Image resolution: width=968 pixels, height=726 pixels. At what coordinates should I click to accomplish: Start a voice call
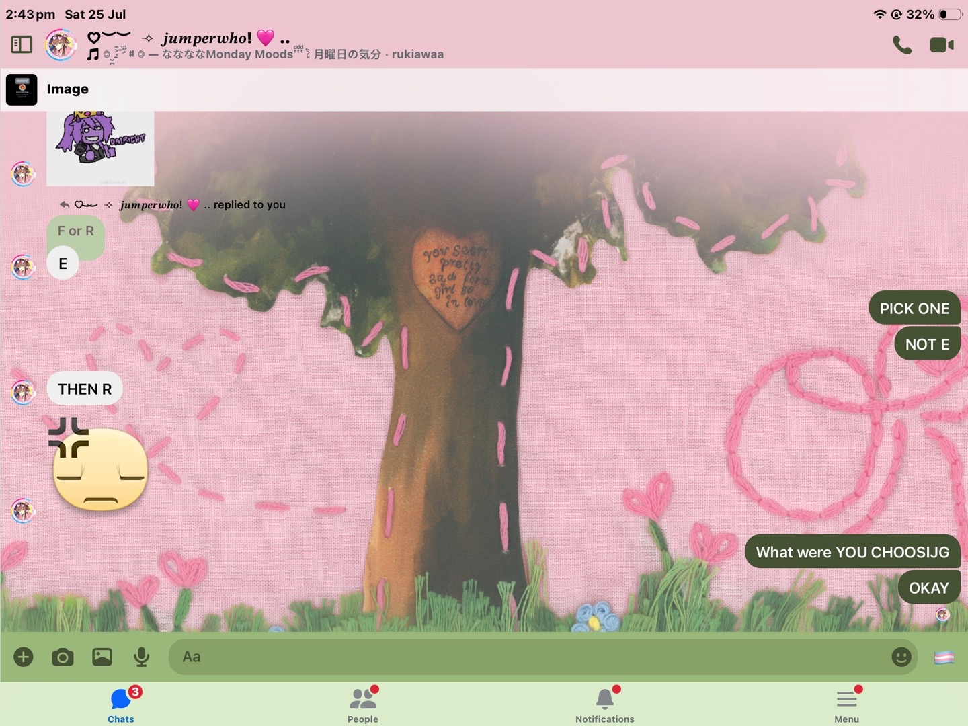pos(902,45)
